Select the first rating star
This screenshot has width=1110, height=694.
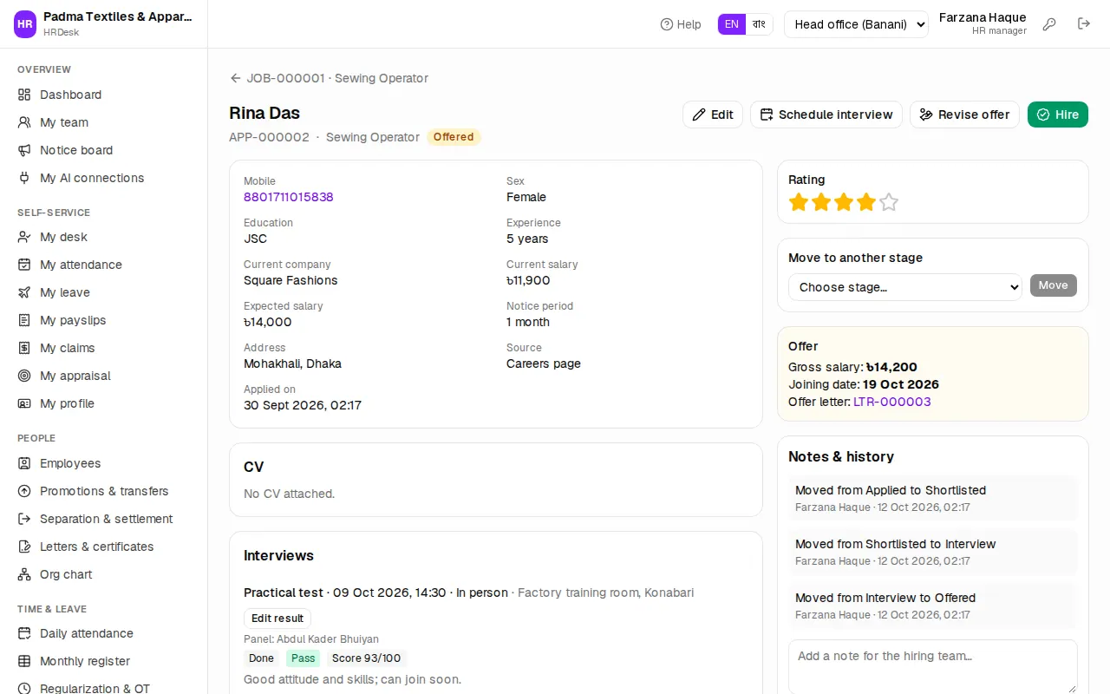pos(799,202)
